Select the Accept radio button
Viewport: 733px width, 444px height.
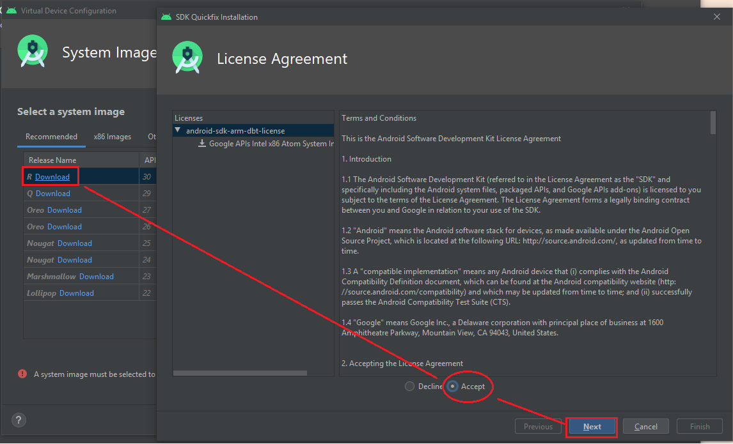point(452,387)
